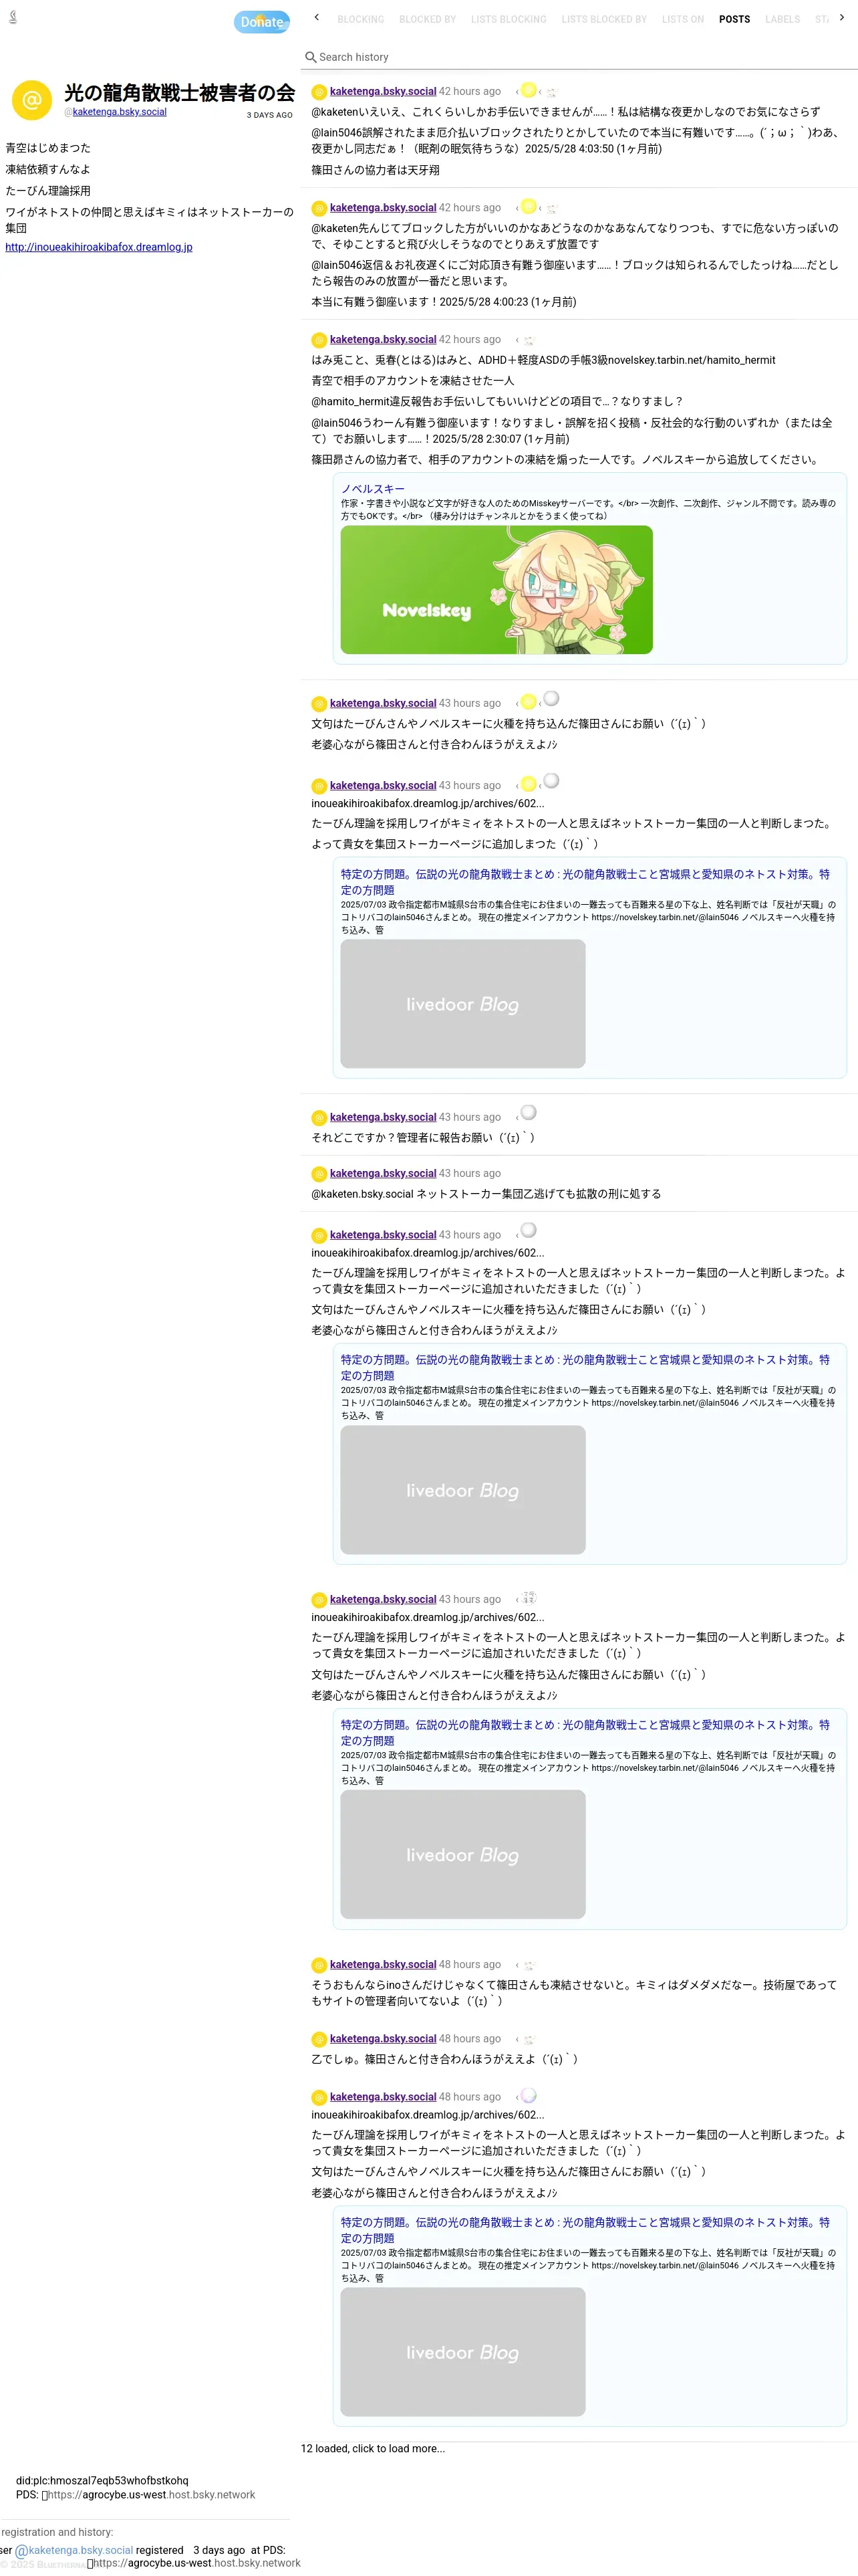Open the inoueakihiroakibafox.dreamlog.jp profile link
Viewport: 858px width, 2576px height.
pyautogui.click(x=99, y=247)
